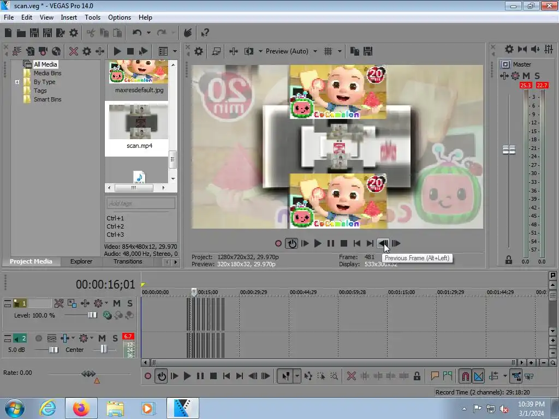Mute audio track 2 with M button
559x419 pixels.
(x=102, y=338)
